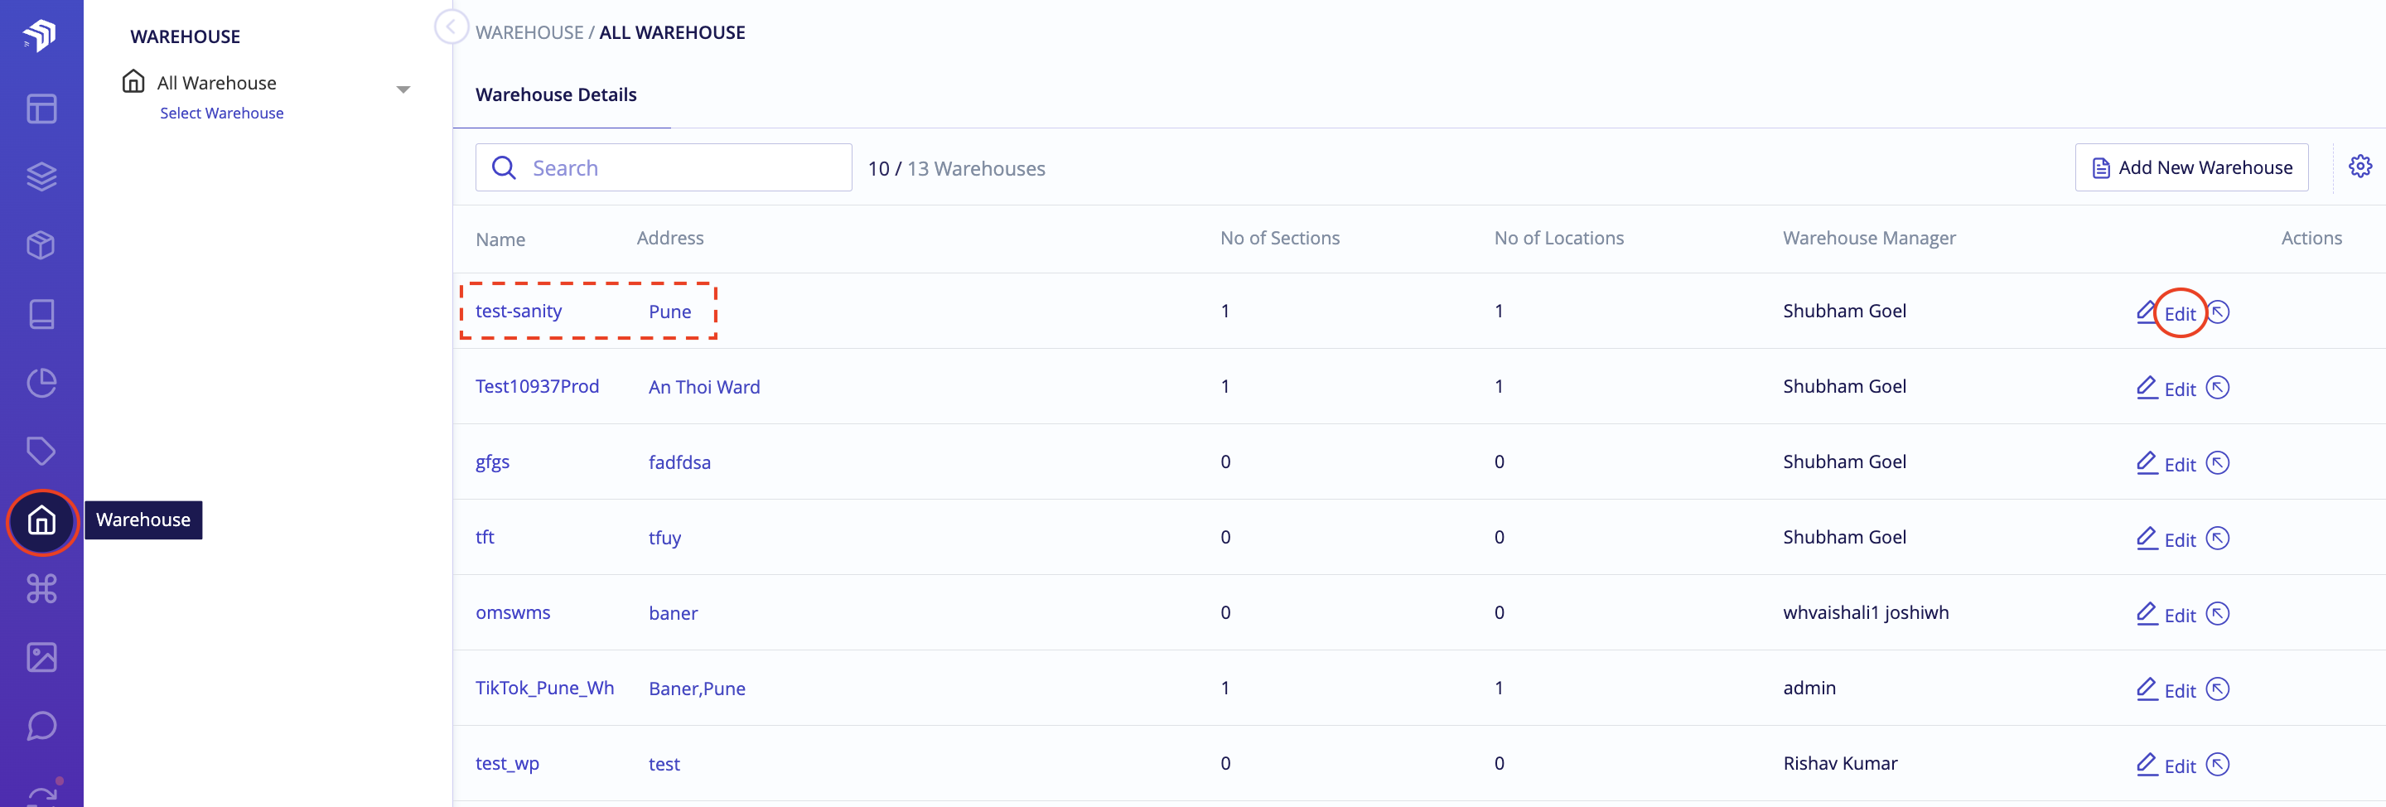The height and width of the screenshot is (807, 2386).
Task: Click the Pune address cell
Action: point(669,312)
